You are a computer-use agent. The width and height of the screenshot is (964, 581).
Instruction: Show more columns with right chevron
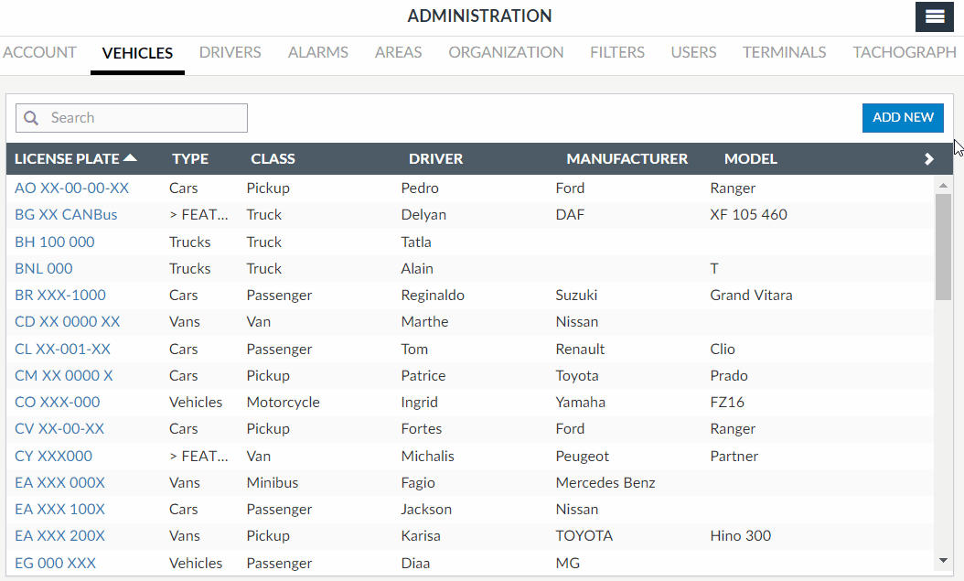[929, 159]
